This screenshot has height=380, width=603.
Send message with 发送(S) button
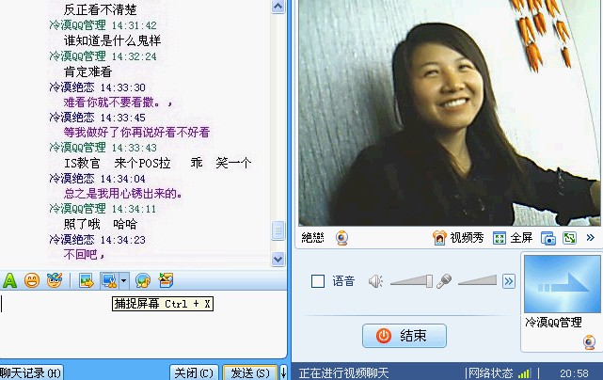coord(250,372)
